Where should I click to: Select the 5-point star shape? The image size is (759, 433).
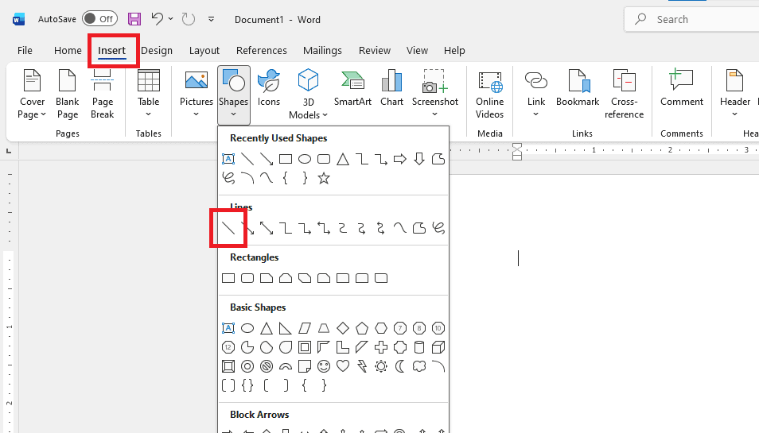324,178
